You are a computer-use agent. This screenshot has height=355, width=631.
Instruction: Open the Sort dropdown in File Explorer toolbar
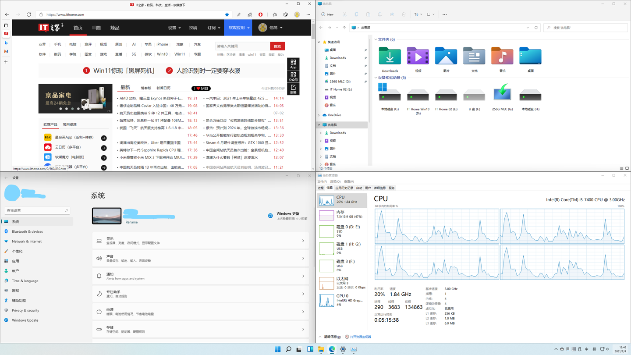418,14
